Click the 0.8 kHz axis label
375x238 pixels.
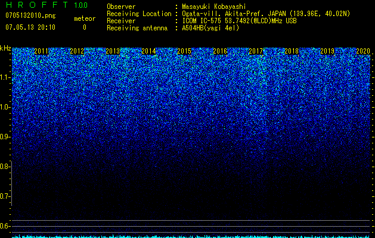click(x=5, y=167)
